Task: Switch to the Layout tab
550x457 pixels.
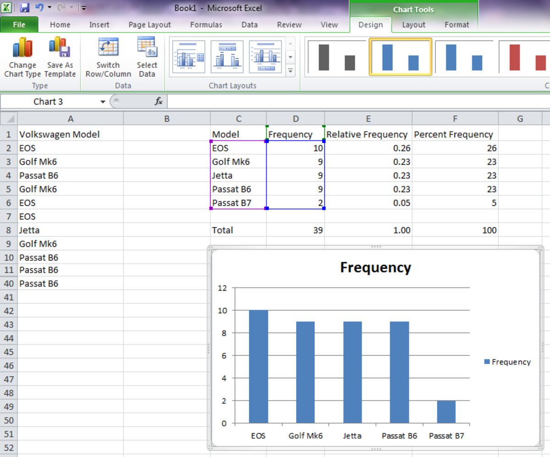Action: [x=413, y=25]
